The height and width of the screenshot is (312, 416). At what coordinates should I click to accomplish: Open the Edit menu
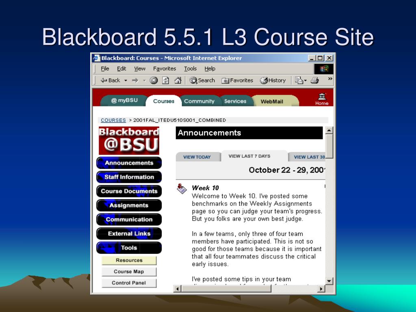[121, 69]
